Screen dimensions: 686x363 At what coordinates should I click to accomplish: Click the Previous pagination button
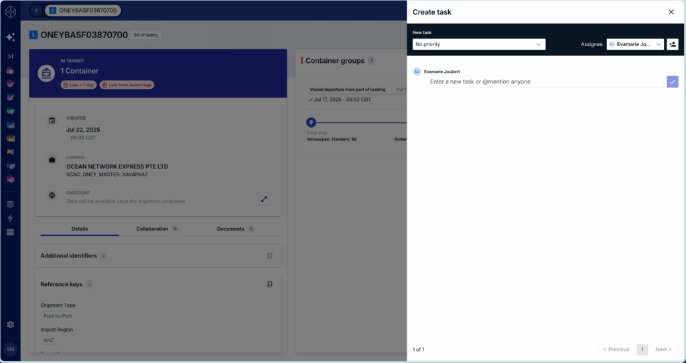pyautogui.click(x=616, y=350)
